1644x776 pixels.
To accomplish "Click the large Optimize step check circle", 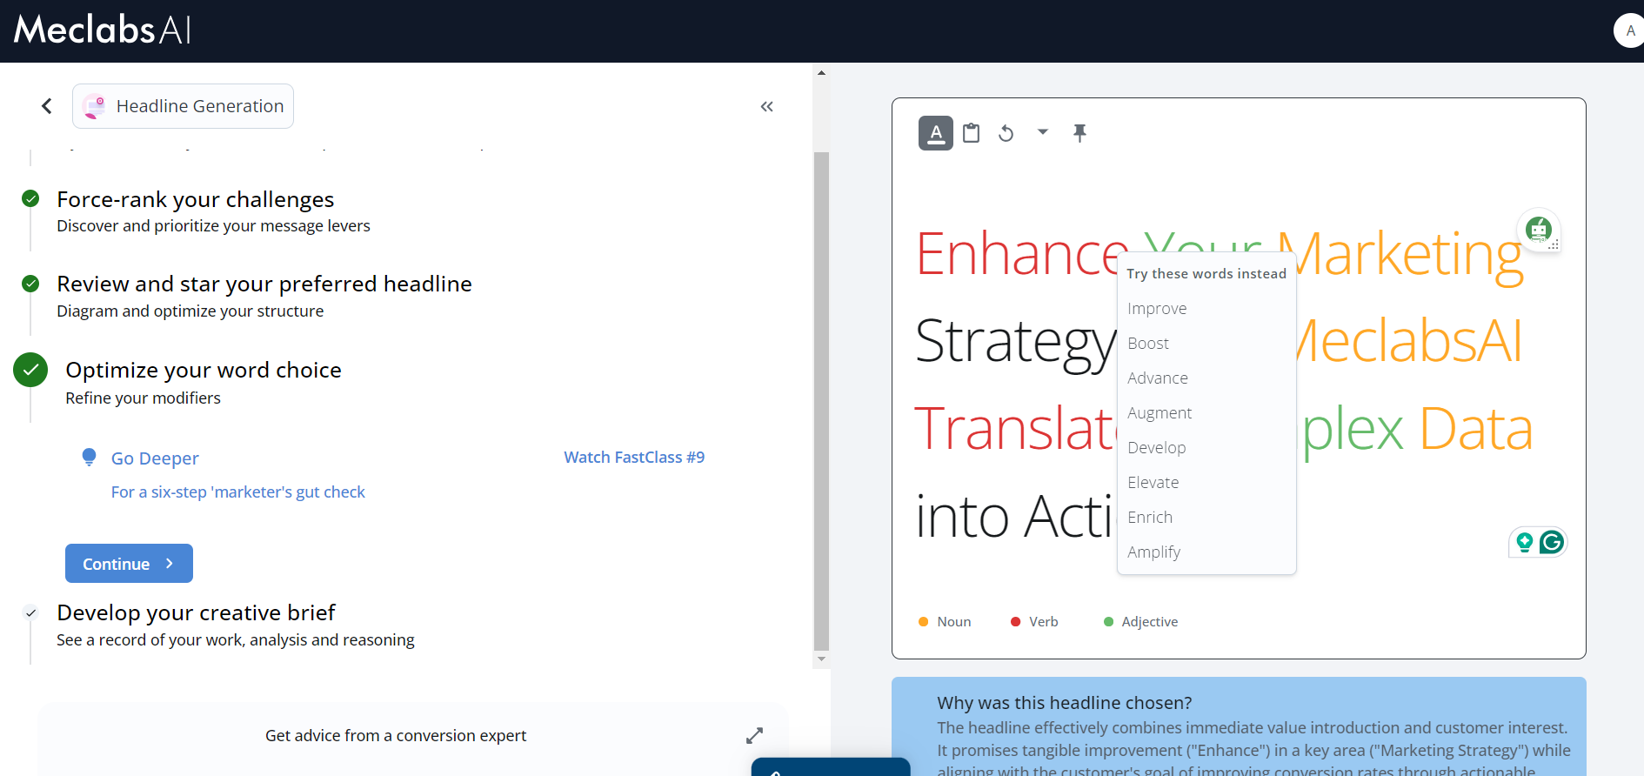I will pyautogui.click(x=30, y=370).
